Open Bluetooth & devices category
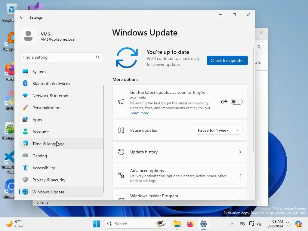The image size is (308, 231). (61, 84)
